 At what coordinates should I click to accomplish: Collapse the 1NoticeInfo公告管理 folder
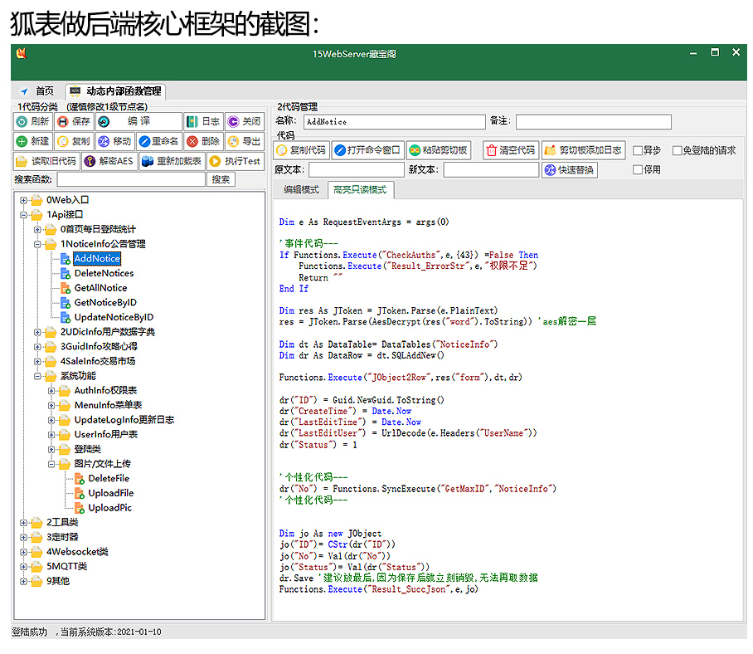click(37, 244)
